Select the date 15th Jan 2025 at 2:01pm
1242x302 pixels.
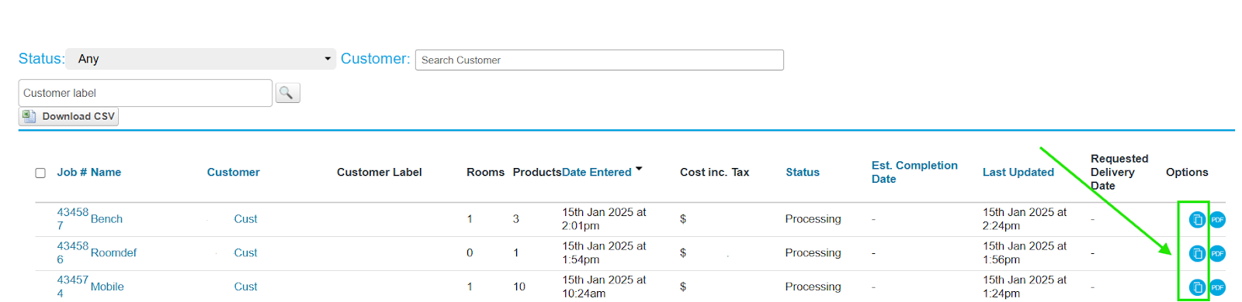[604, 218]
